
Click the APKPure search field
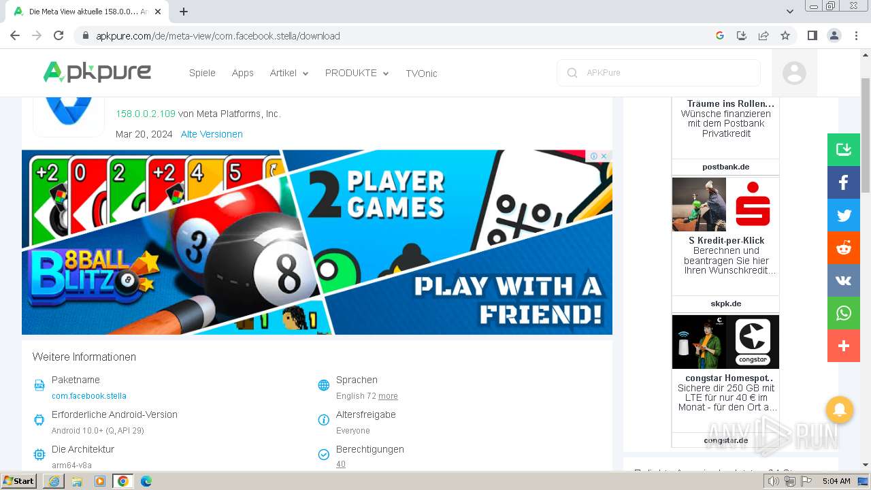(x=659, y=73)
